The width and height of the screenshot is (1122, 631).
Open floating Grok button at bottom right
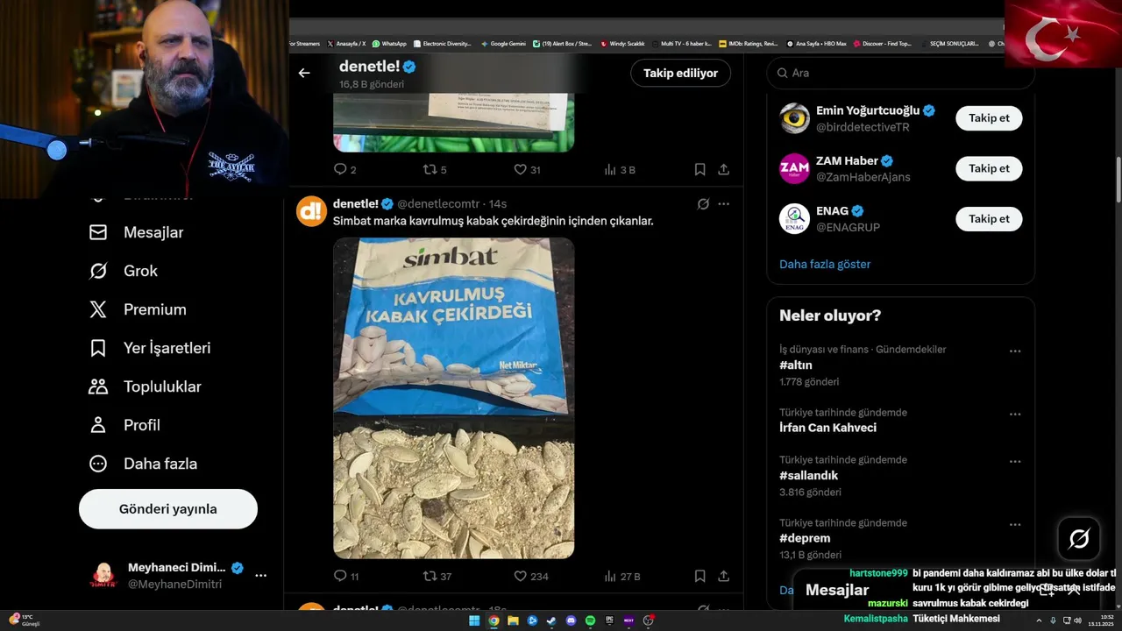pos(1079,538)
